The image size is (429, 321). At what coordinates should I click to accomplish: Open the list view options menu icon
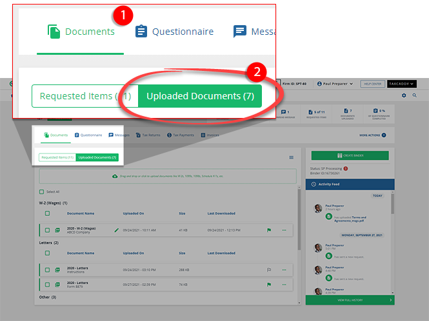coord(292,157)
